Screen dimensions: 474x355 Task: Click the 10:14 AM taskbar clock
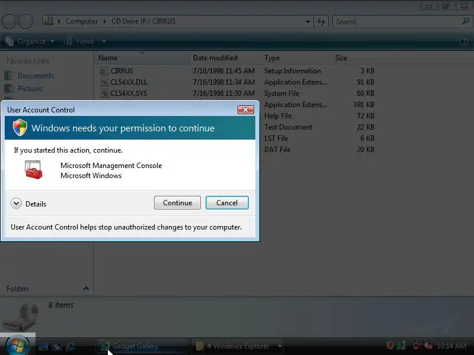tap(451, 346)
